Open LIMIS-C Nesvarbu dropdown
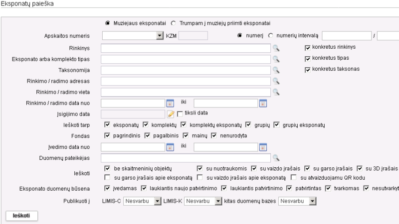399x224 pixels. tap(142, 201)
